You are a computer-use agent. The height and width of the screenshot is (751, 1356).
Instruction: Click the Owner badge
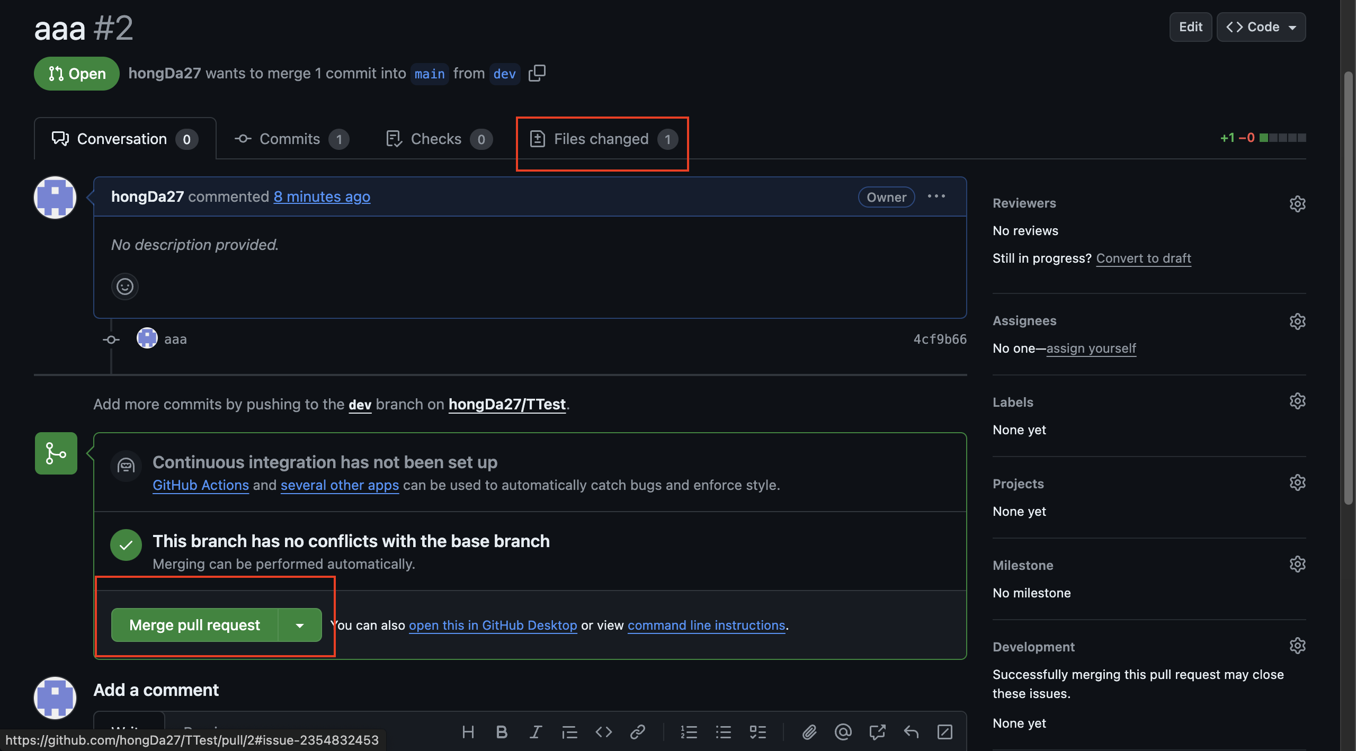point(886,197)
